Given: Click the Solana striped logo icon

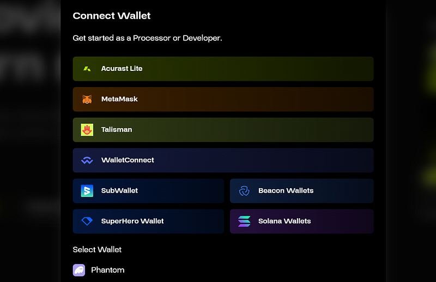Looking at the screenshot, I should (244, 221).
